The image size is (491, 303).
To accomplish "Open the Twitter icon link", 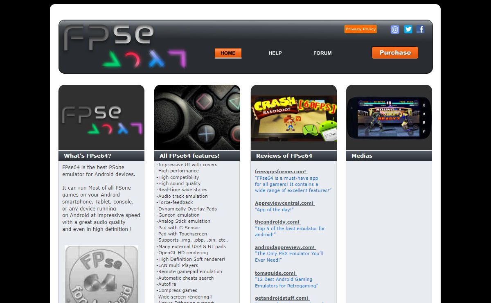I will 408,29.
